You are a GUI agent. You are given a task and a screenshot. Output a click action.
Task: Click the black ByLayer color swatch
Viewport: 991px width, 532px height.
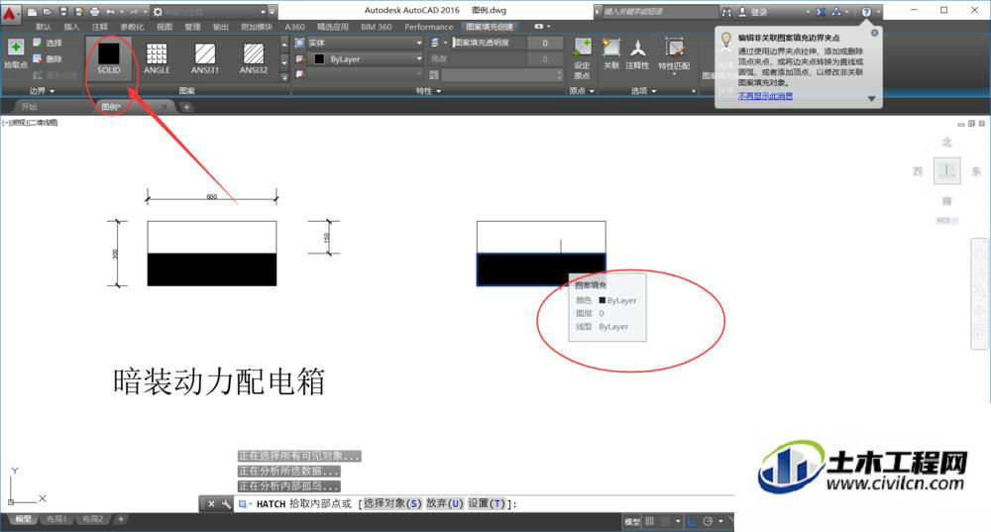coord(319,58)
